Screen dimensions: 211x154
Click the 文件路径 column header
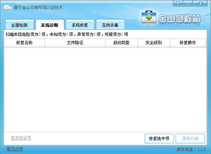click(75, 43)
